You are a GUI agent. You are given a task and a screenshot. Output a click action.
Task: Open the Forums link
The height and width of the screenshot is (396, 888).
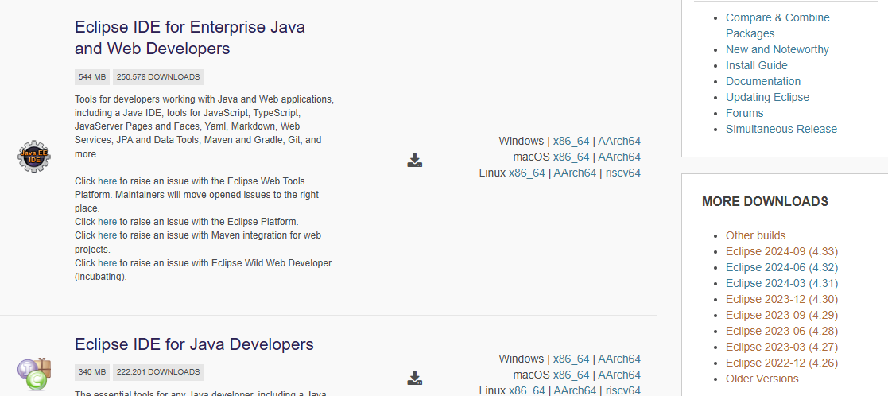point(745,113)
